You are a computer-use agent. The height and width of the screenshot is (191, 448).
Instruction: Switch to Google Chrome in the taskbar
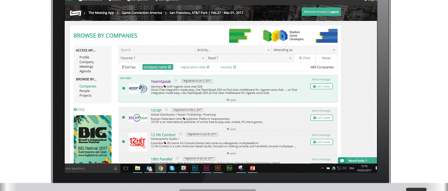[161, 168]
